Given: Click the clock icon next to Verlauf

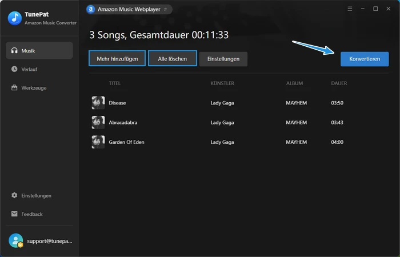Looking at the screenshot, I should pos(14,69).
